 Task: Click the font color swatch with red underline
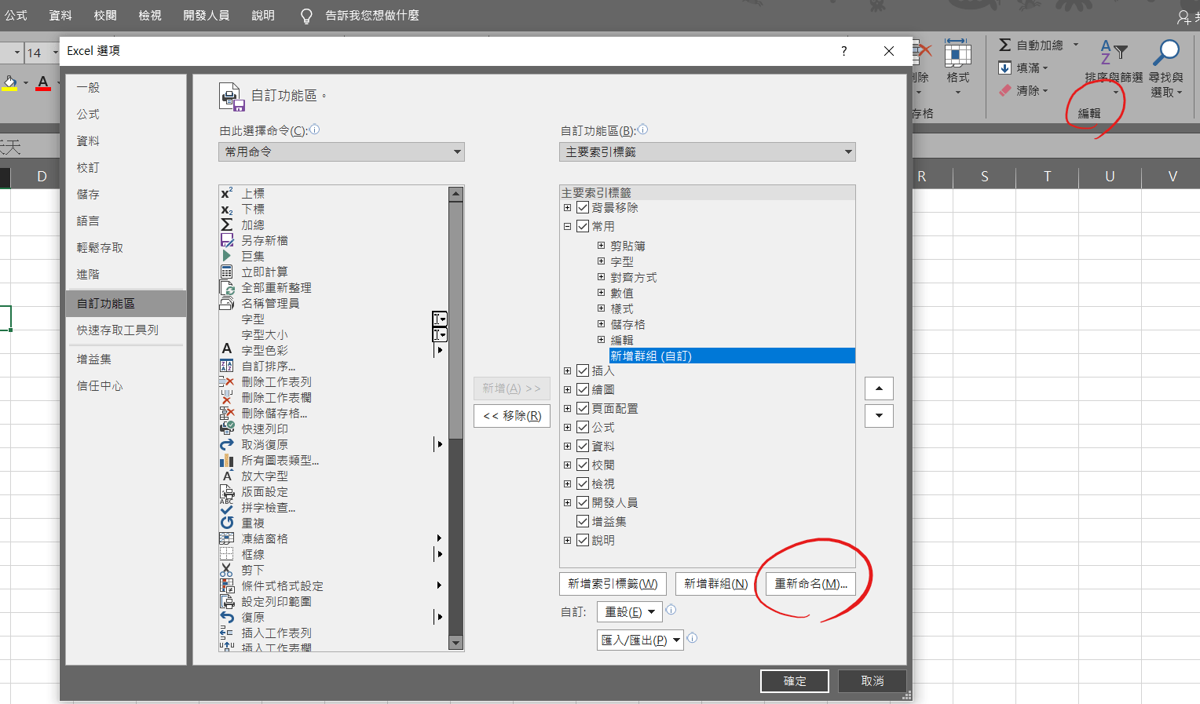pyautogui.click(x=43, y=82)
